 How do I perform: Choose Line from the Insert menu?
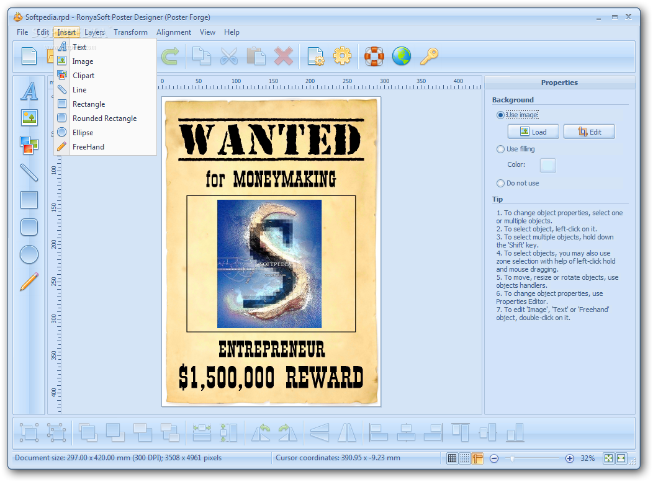[x=106, y=89]
